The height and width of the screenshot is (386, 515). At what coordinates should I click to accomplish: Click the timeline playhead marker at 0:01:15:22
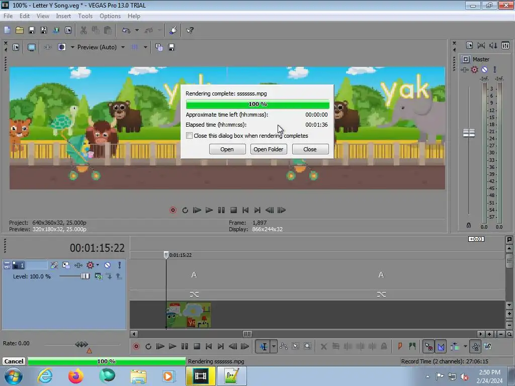coord(166,255)
